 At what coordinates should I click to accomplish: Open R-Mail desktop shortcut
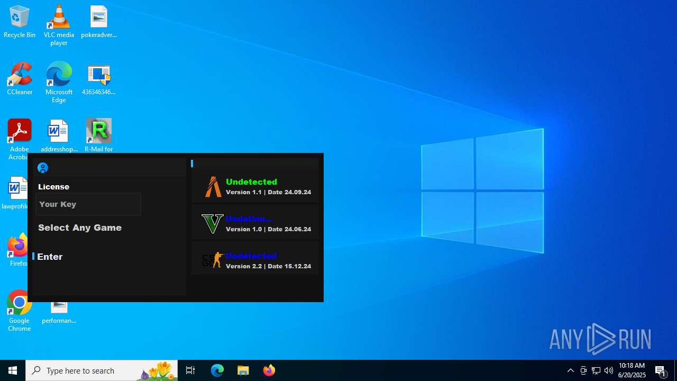coord(99,136)
